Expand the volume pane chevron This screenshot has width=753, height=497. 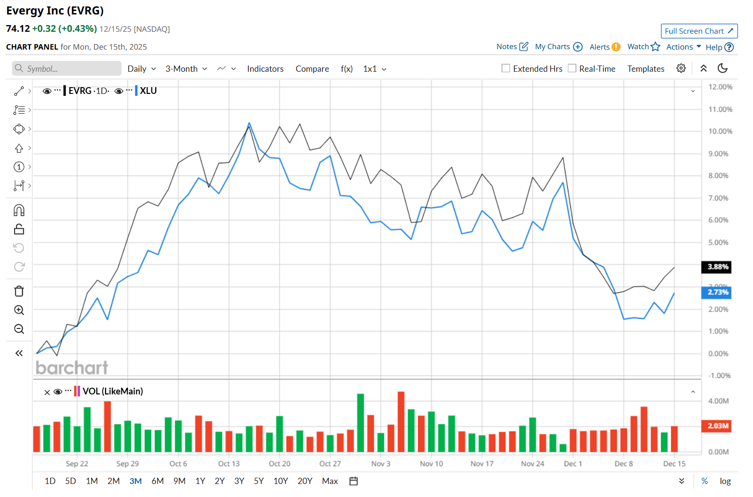(x=693, y=392)
